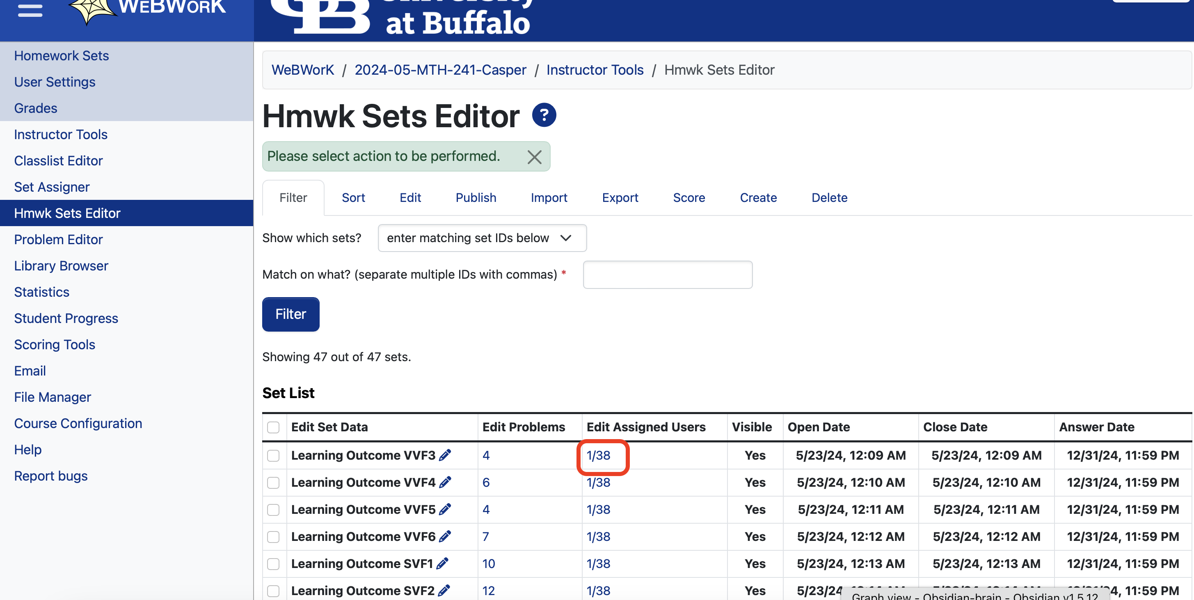Open the hamburger navigation menu
Screen dimensions: 1194x600
30,10
